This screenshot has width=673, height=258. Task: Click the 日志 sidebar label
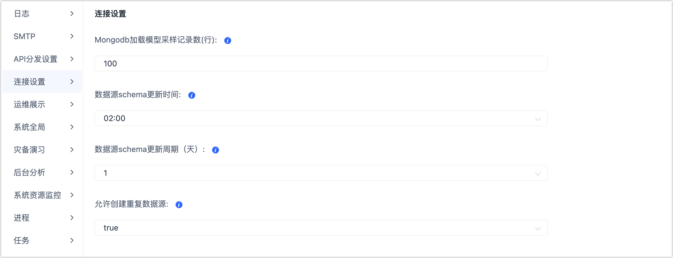tap(22, 14)
